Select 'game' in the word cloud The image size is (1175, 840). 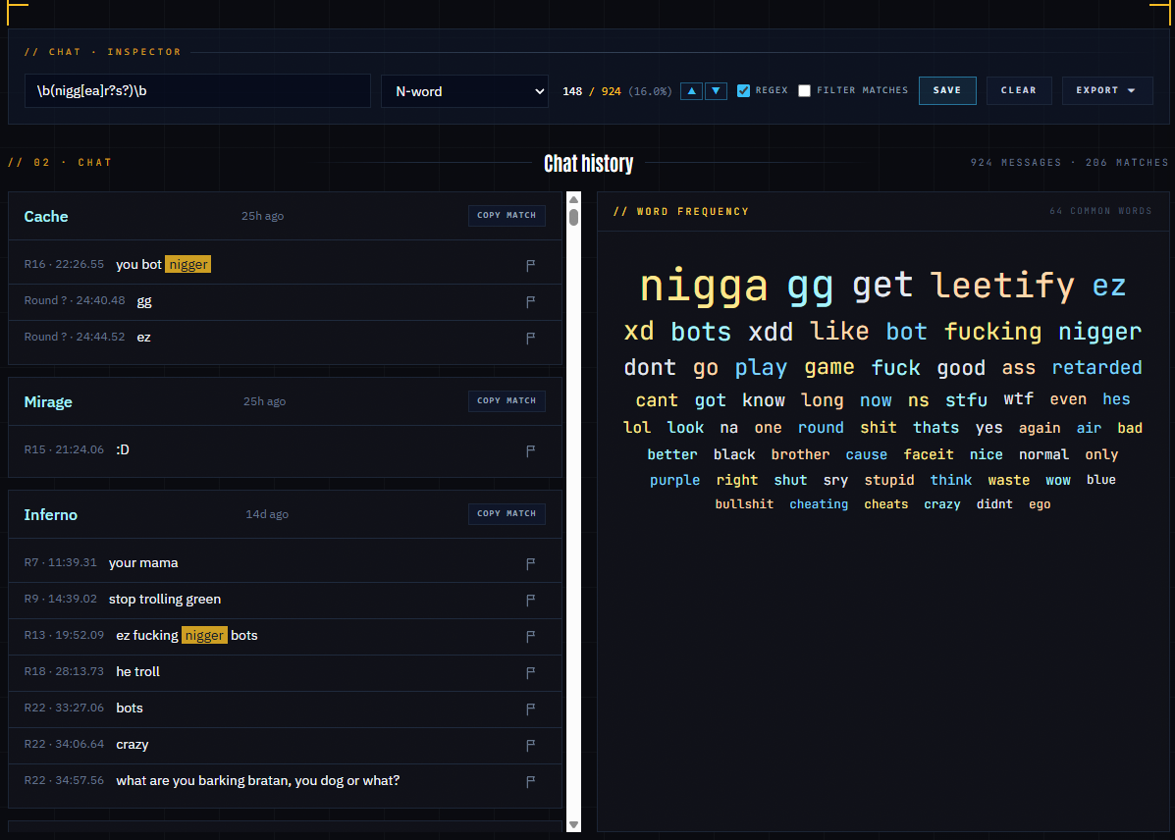(828, 367)
